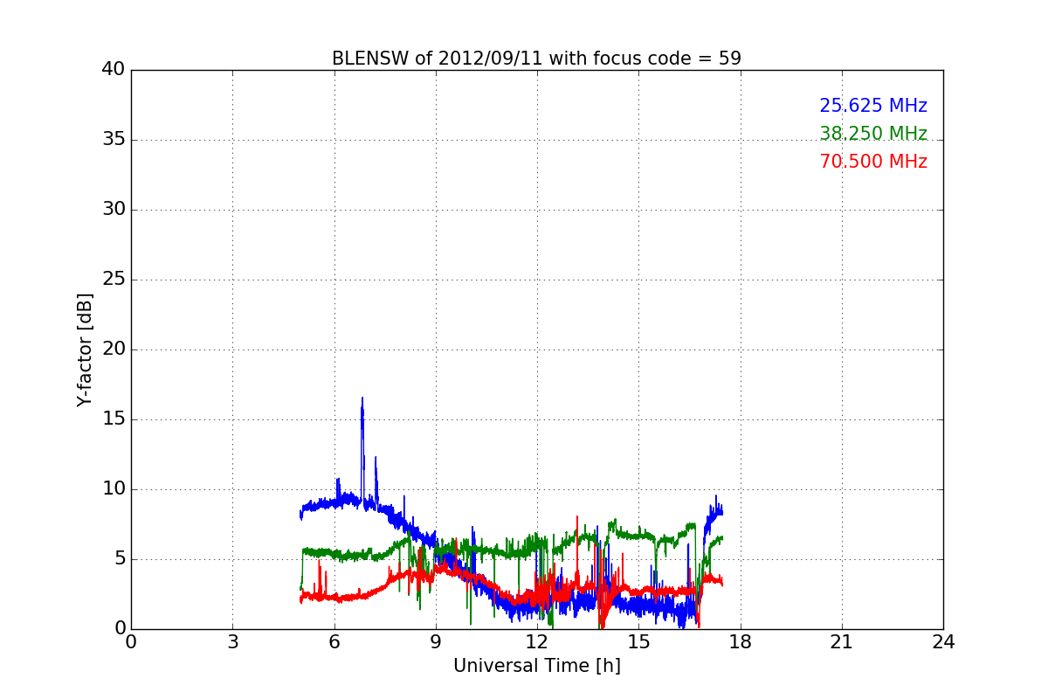Click y-axis tick label '20'
Viewport: 1048px width, 699px height.
click(x=114, y=349)
